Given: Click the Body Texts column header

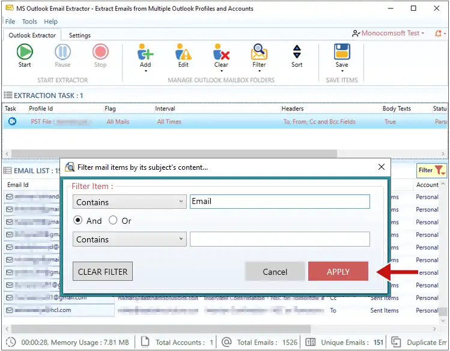Looking at the screenshot, I should (397, 109).
